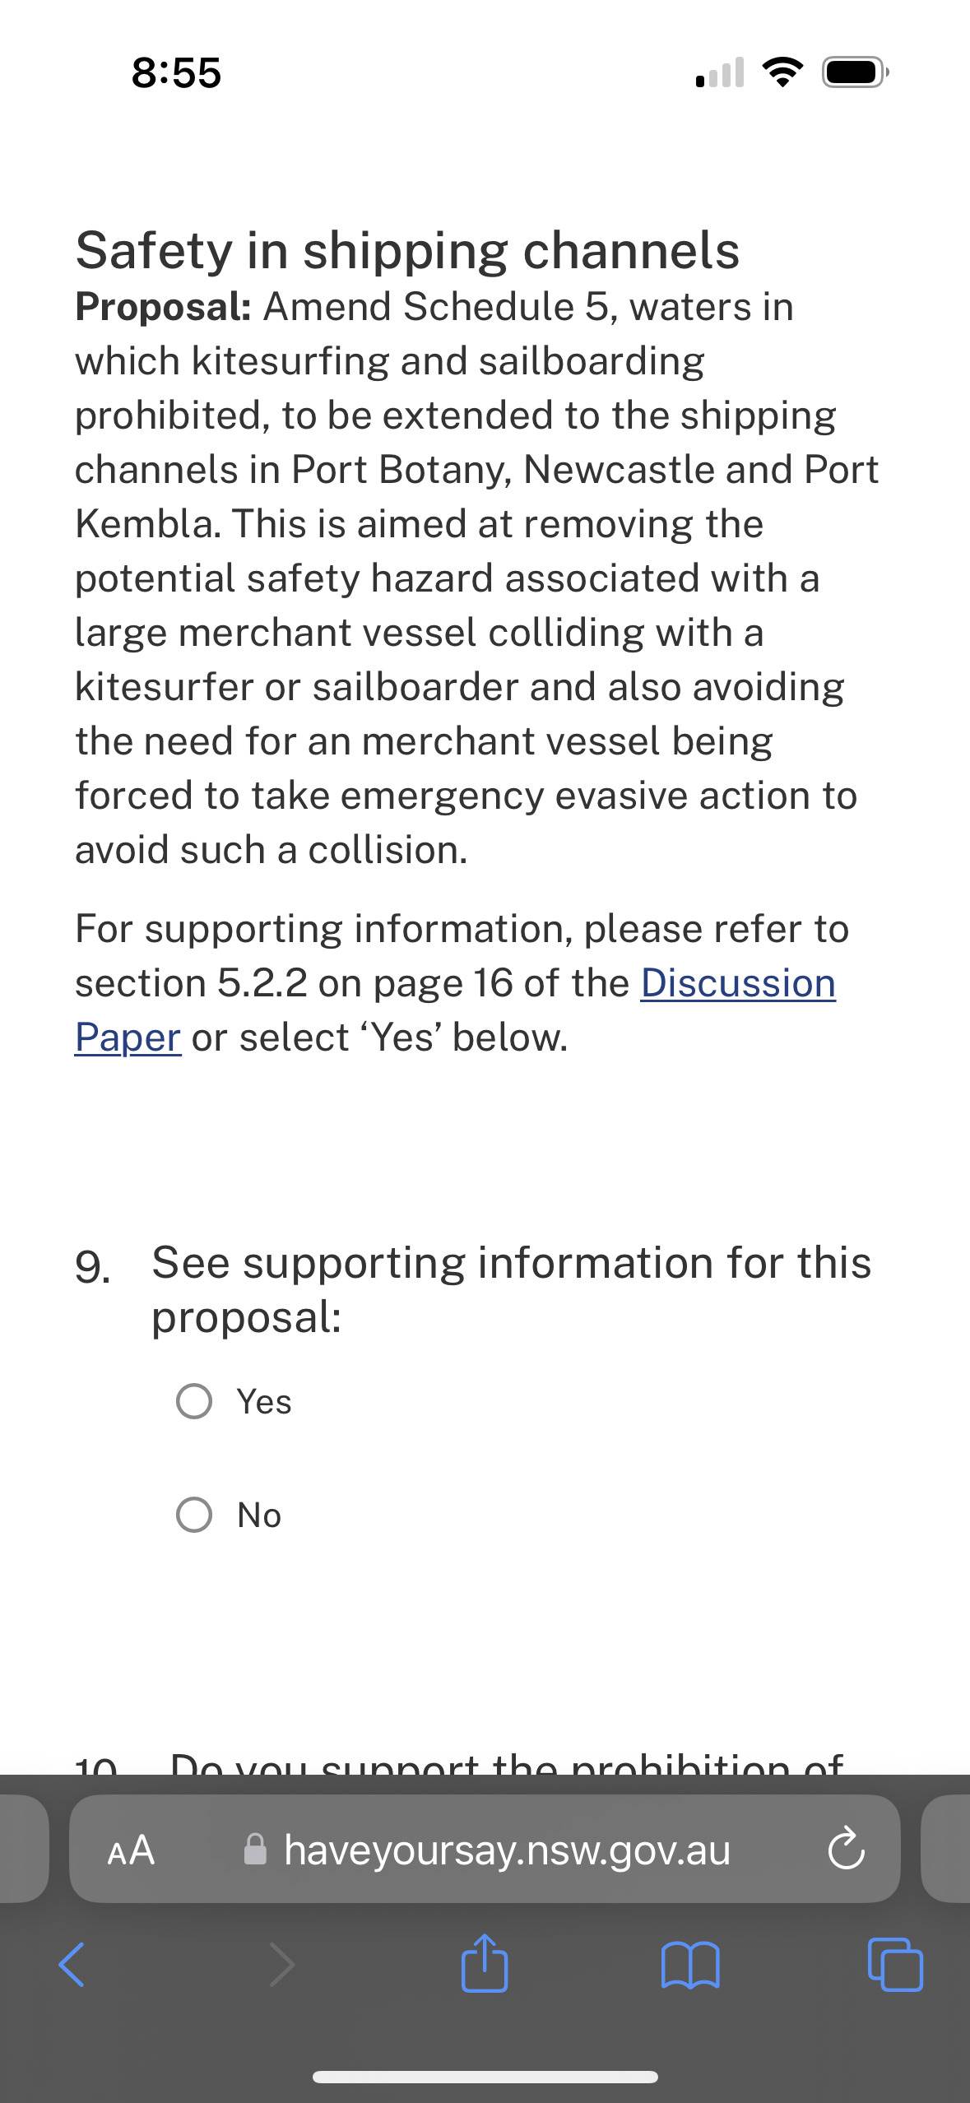
Task: Tap the padlock icon in address bar
Action: [x=256, y=1850]
